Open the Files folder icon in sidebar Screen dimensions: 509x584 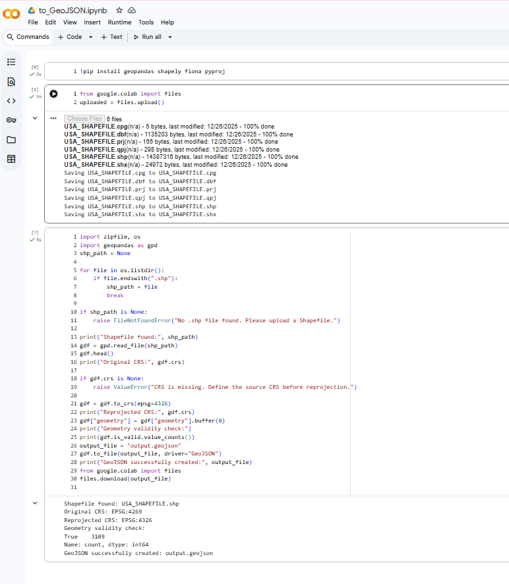[x=11, y=140]
